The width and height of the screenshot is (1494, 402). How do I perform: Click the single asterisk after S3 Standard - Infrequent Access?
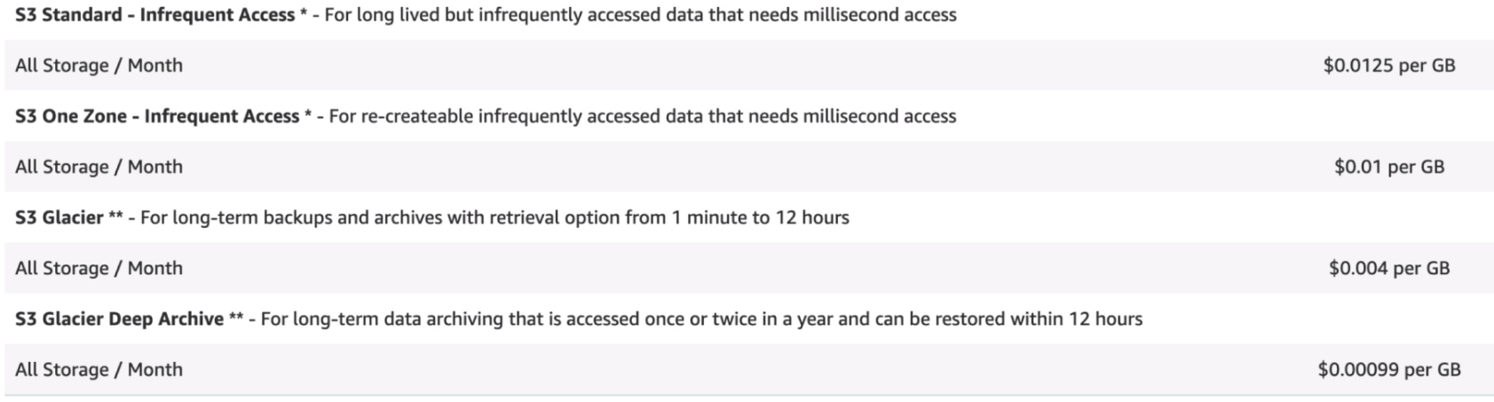coord(304,15)
